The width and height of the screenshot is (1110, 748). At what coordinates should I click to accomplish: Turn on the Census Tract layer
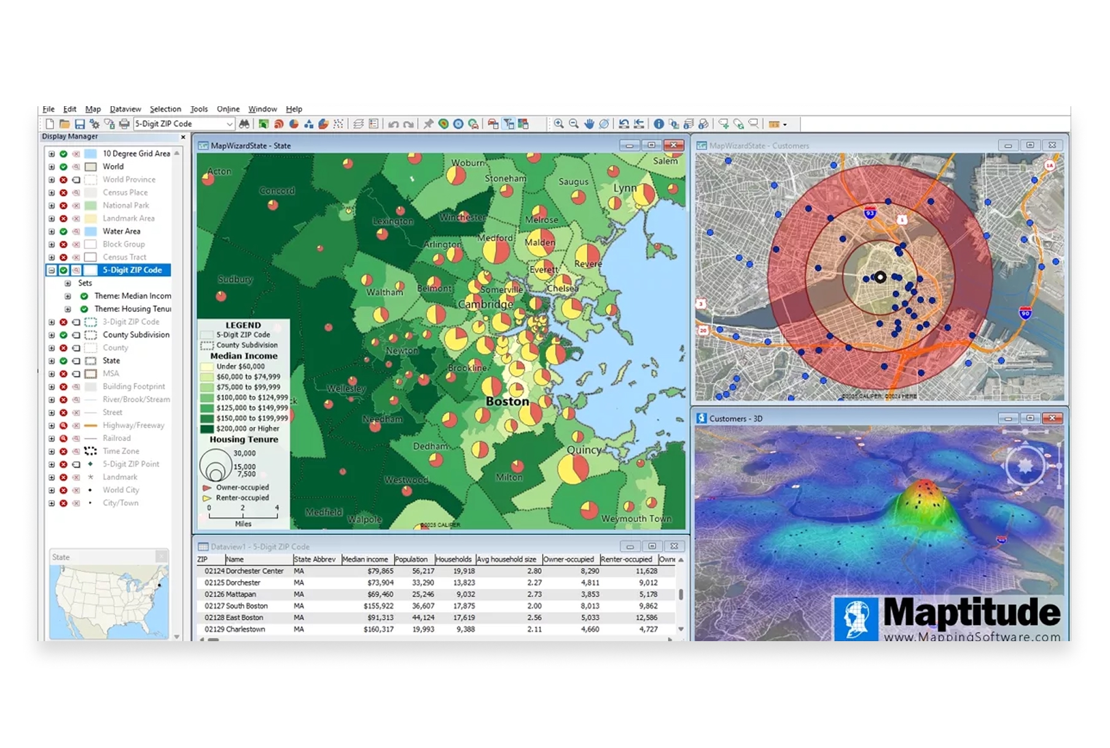tap(64, 257)
